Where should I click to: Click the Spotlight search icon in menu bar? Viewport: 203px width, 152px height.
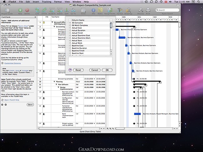198,2
